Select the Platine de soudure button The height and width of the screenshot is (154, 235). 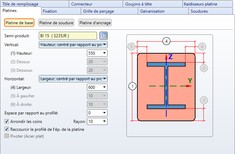point(56,23)
